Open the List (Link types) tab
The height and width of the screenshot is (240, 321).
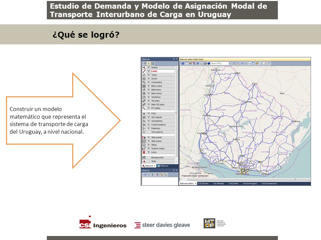[250, 183]
